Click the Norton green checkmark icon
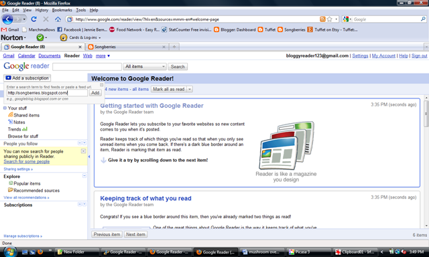The height and width of the screenshot is (257, 429). (40, 37)
